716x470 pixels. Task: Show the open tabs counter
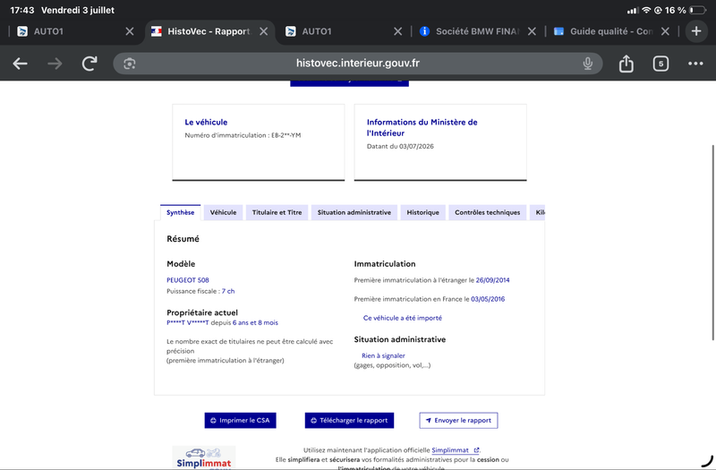(x=661, y=64)
